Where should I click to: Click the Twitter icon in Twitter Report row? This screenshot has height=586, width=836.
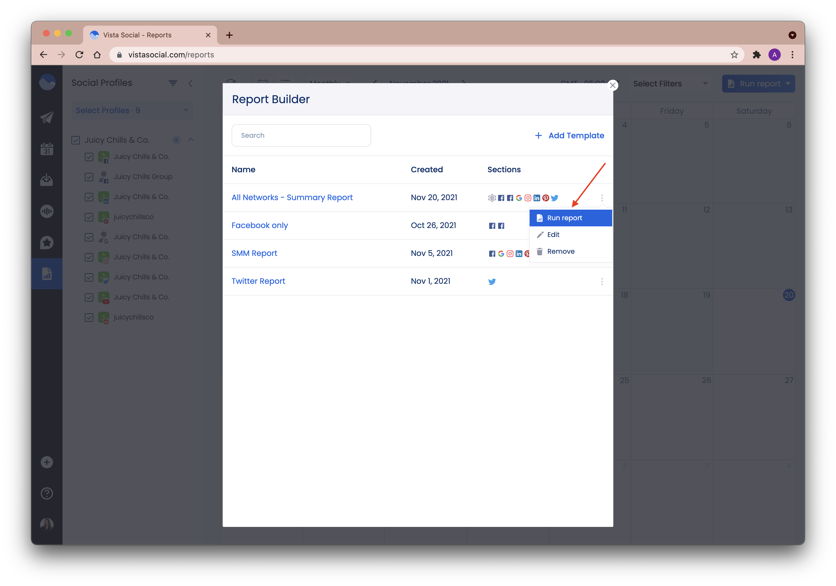[492, 282]
